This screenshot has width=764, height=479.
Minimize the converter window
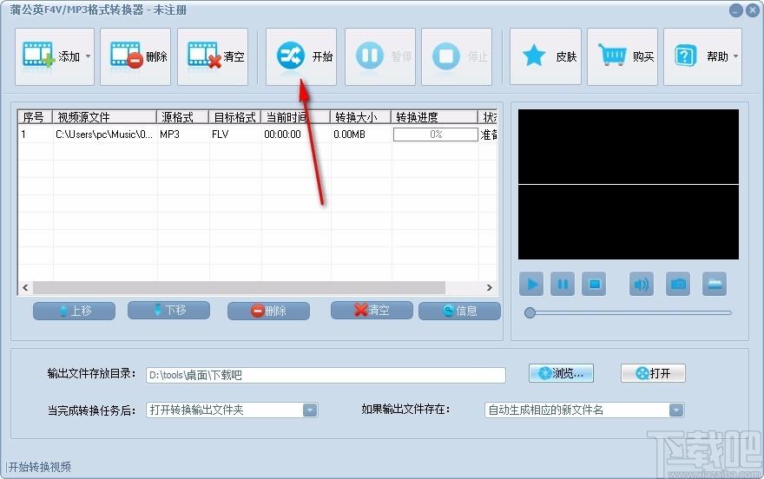click(x=735, y=10)
